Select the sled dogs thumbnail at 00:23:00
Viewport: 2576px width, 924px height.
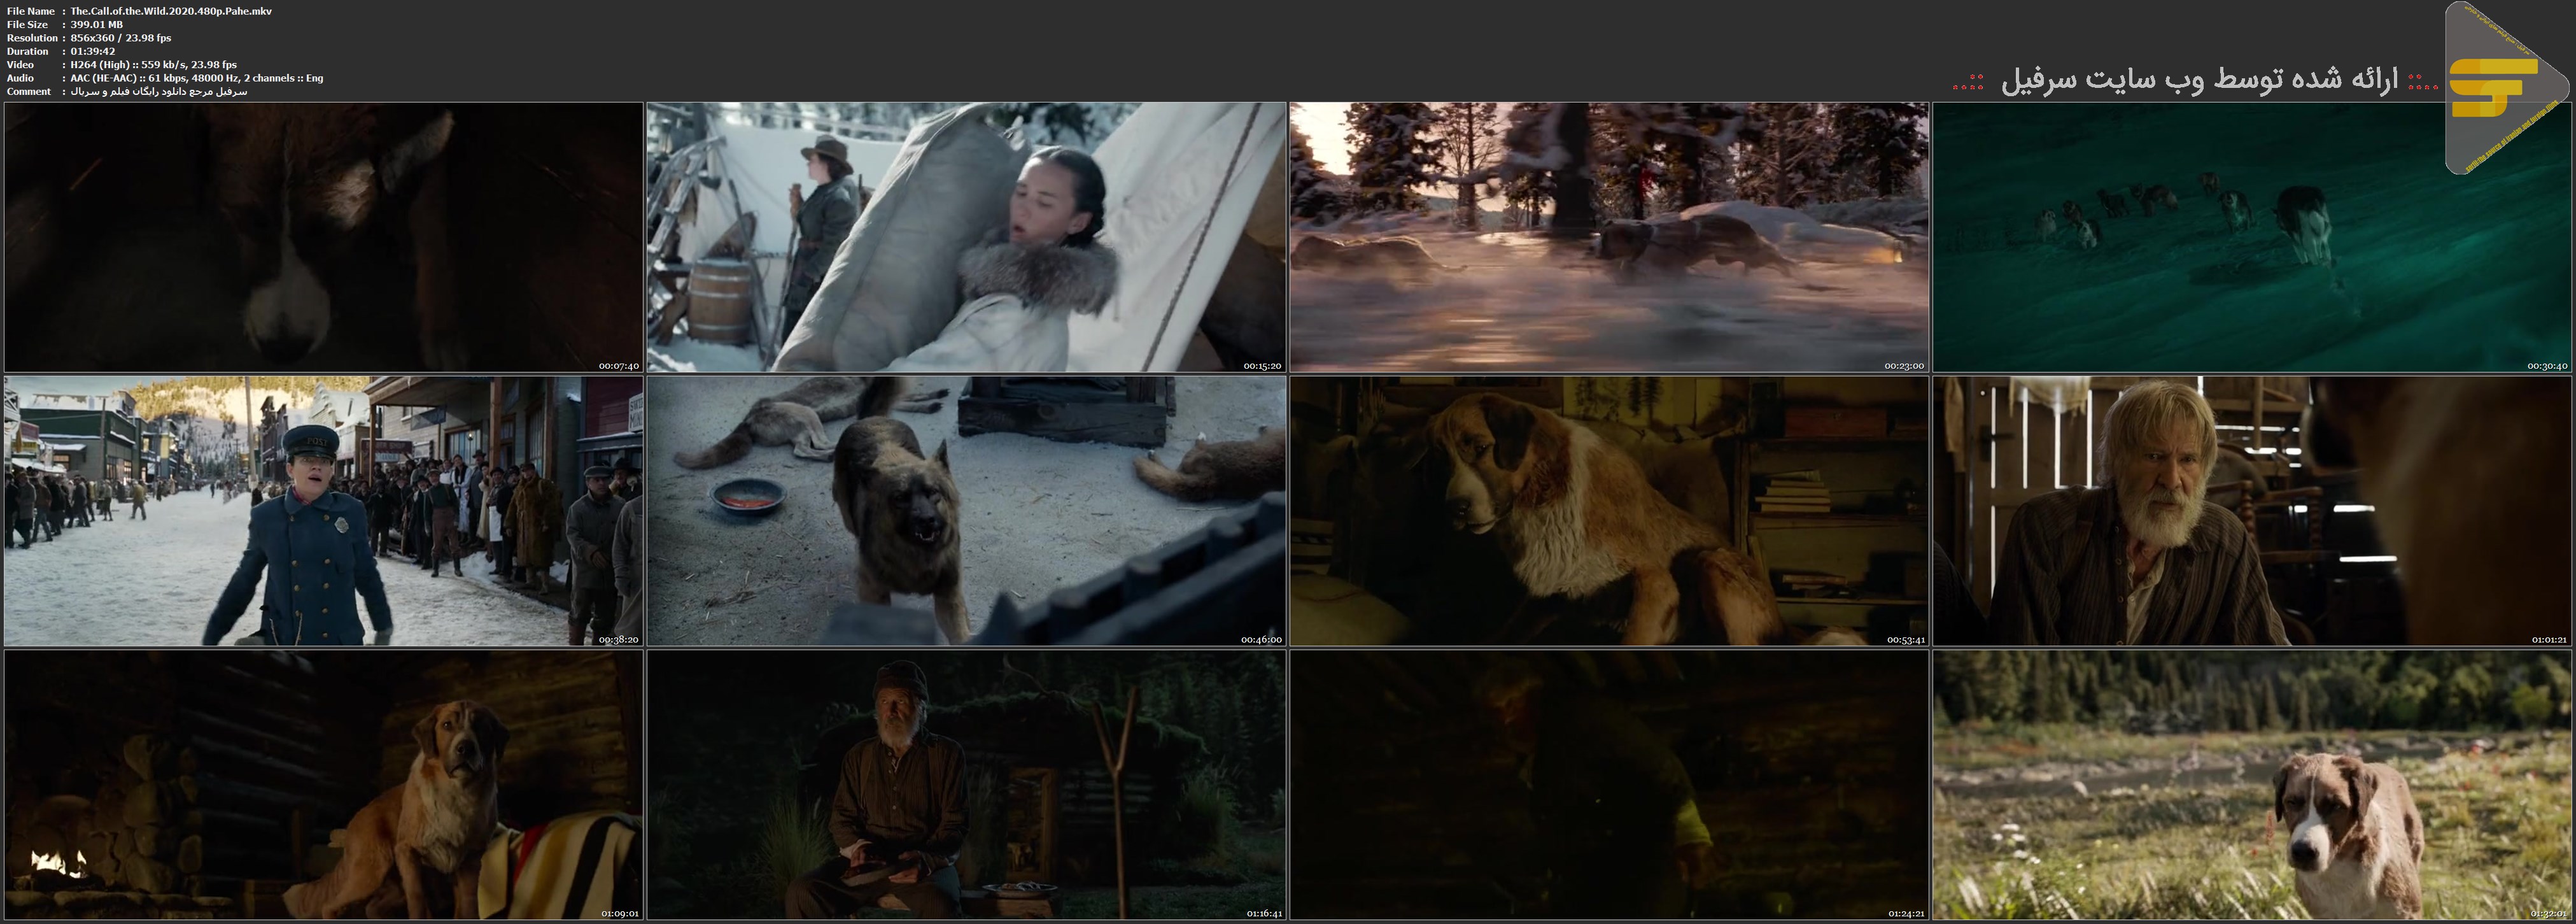click(1608, 237)
